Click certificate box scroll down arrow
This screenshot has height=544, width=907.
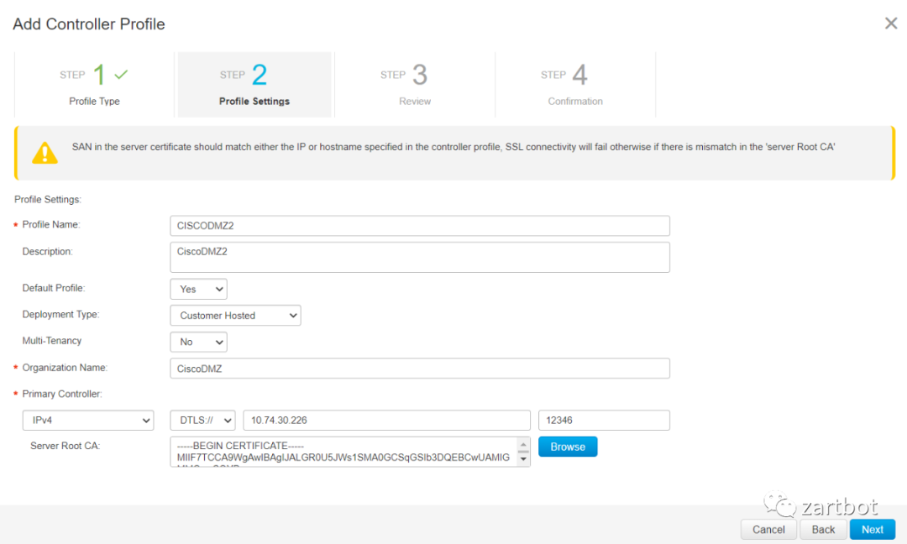[x=523, y=459]
